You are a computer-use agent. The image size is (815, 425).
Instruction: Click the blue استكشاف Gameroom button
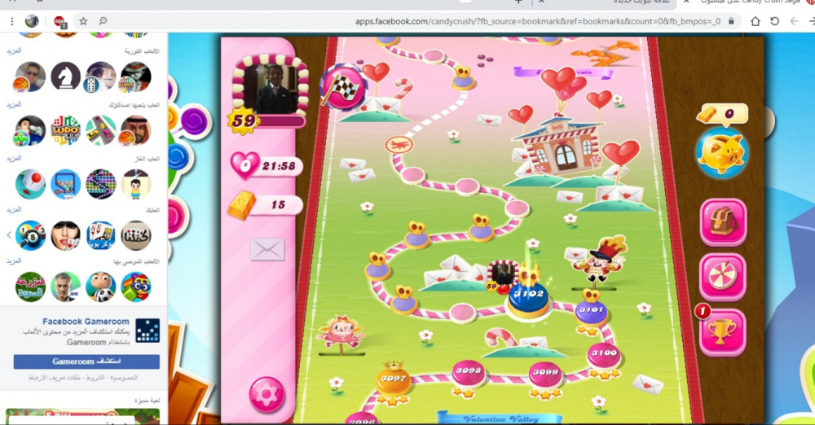(x=86, y=361)
